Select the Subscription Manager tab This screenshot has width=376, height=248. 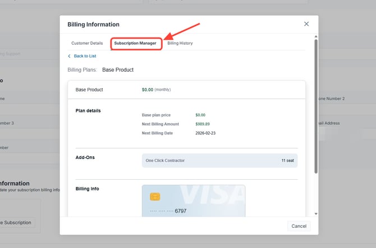tap(135, 43)
